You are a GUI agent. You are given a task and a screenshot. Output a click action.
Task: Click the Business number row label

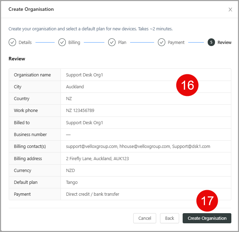coord(30,135)
